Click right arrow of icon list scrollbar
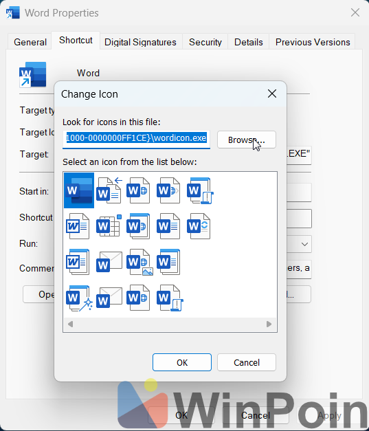This screenshot has width=369, height=431. point(269,324)
